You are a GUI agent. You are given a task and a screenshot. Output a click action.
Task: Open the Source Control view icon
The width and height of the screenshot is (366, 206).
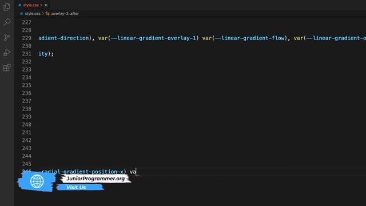pos(7,37)
